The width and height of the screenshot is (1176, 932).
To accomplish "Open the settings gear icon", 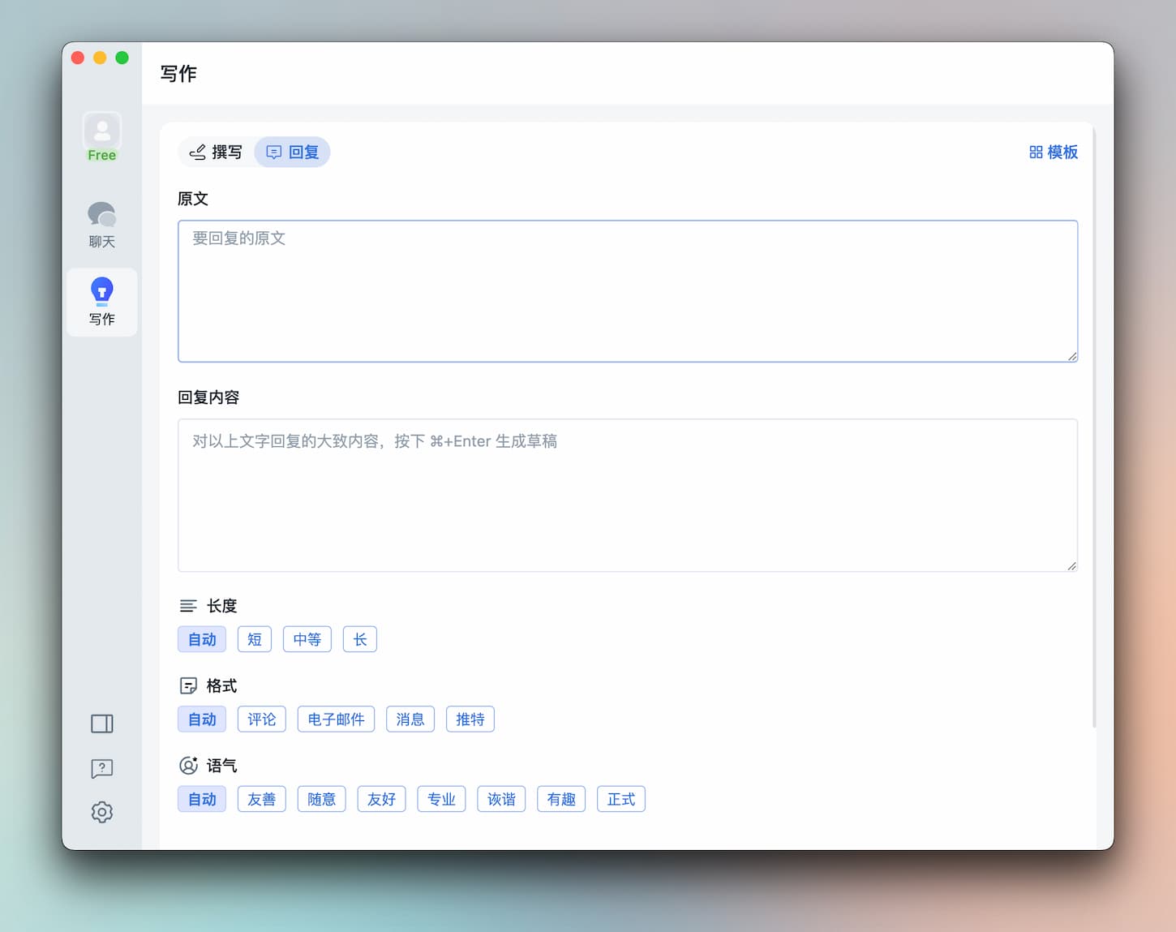I will [102, 812].
